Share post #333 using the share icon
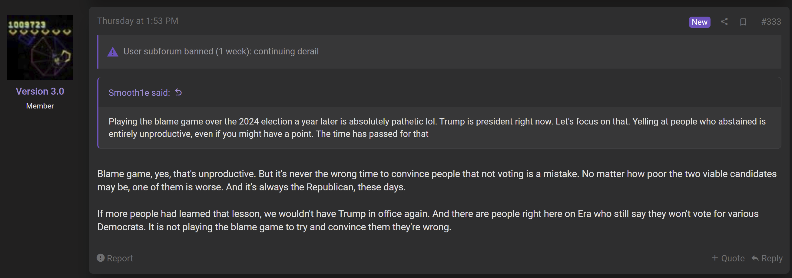This screenshot has width=792, height=278. coord(724,22)
